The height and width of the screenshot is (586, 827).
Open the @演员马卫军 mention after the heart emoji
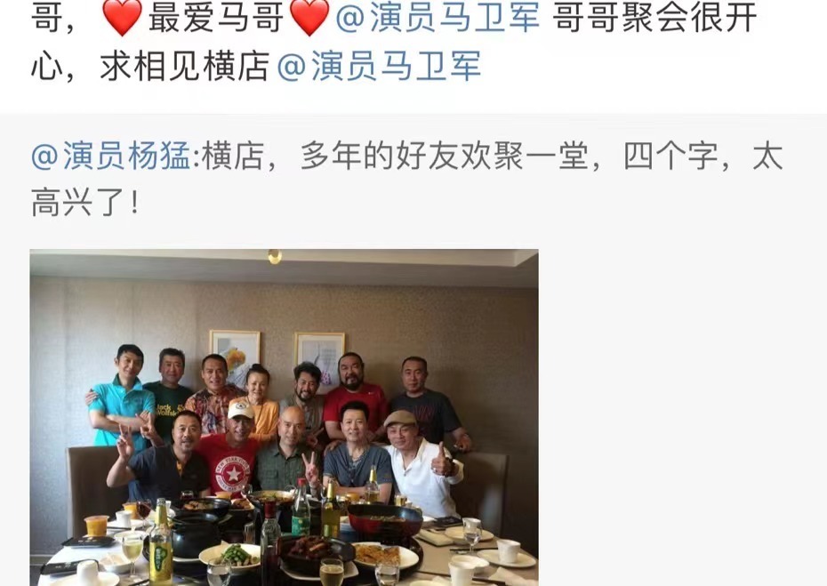click(x=438, y=17)
